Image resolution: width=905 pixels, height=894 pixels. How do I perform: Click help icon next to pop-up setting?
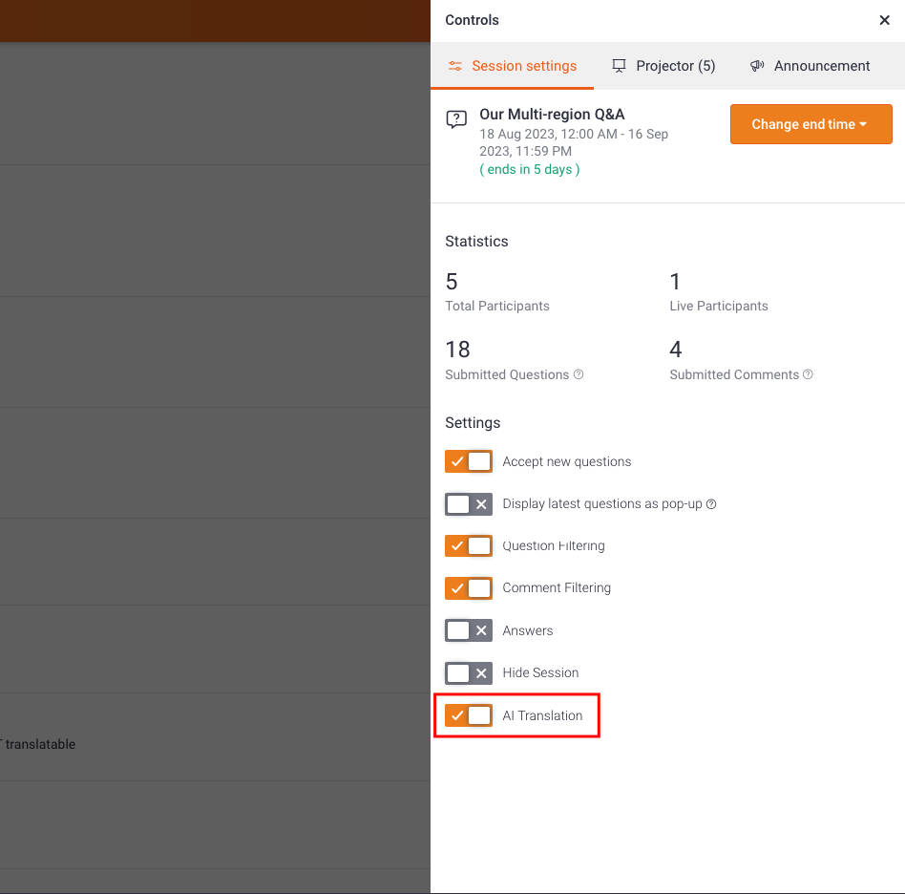pyautogui.click(x=711, y=503)
